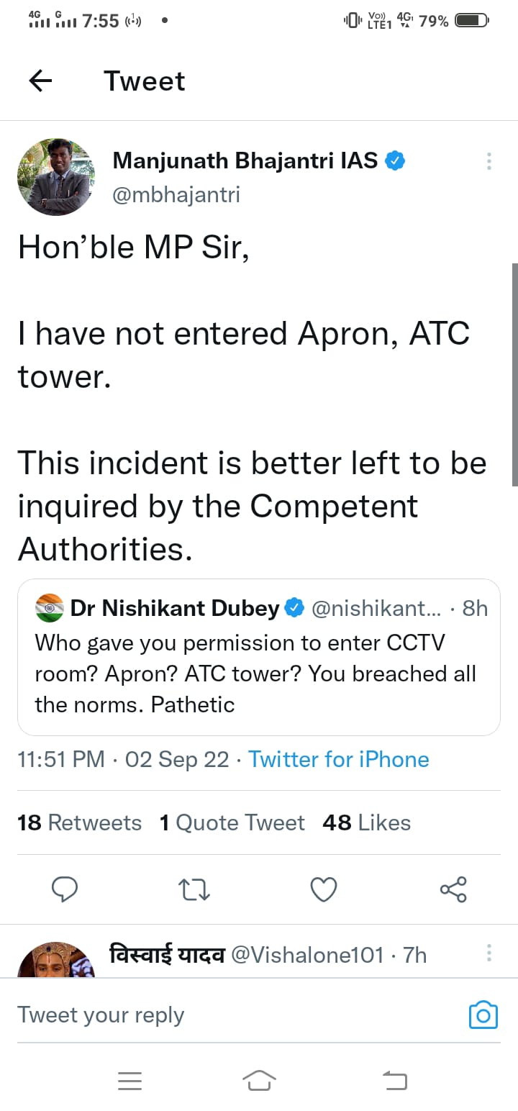Tap the Twitter for iPhone link
This screenshot has width=518, height=1111.
[339, 759]
